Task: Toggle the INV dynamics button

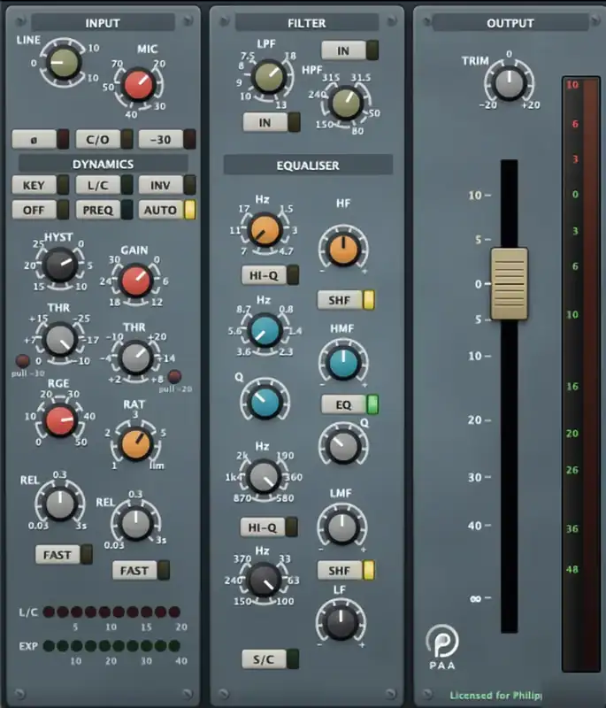Action: (167, 185)
